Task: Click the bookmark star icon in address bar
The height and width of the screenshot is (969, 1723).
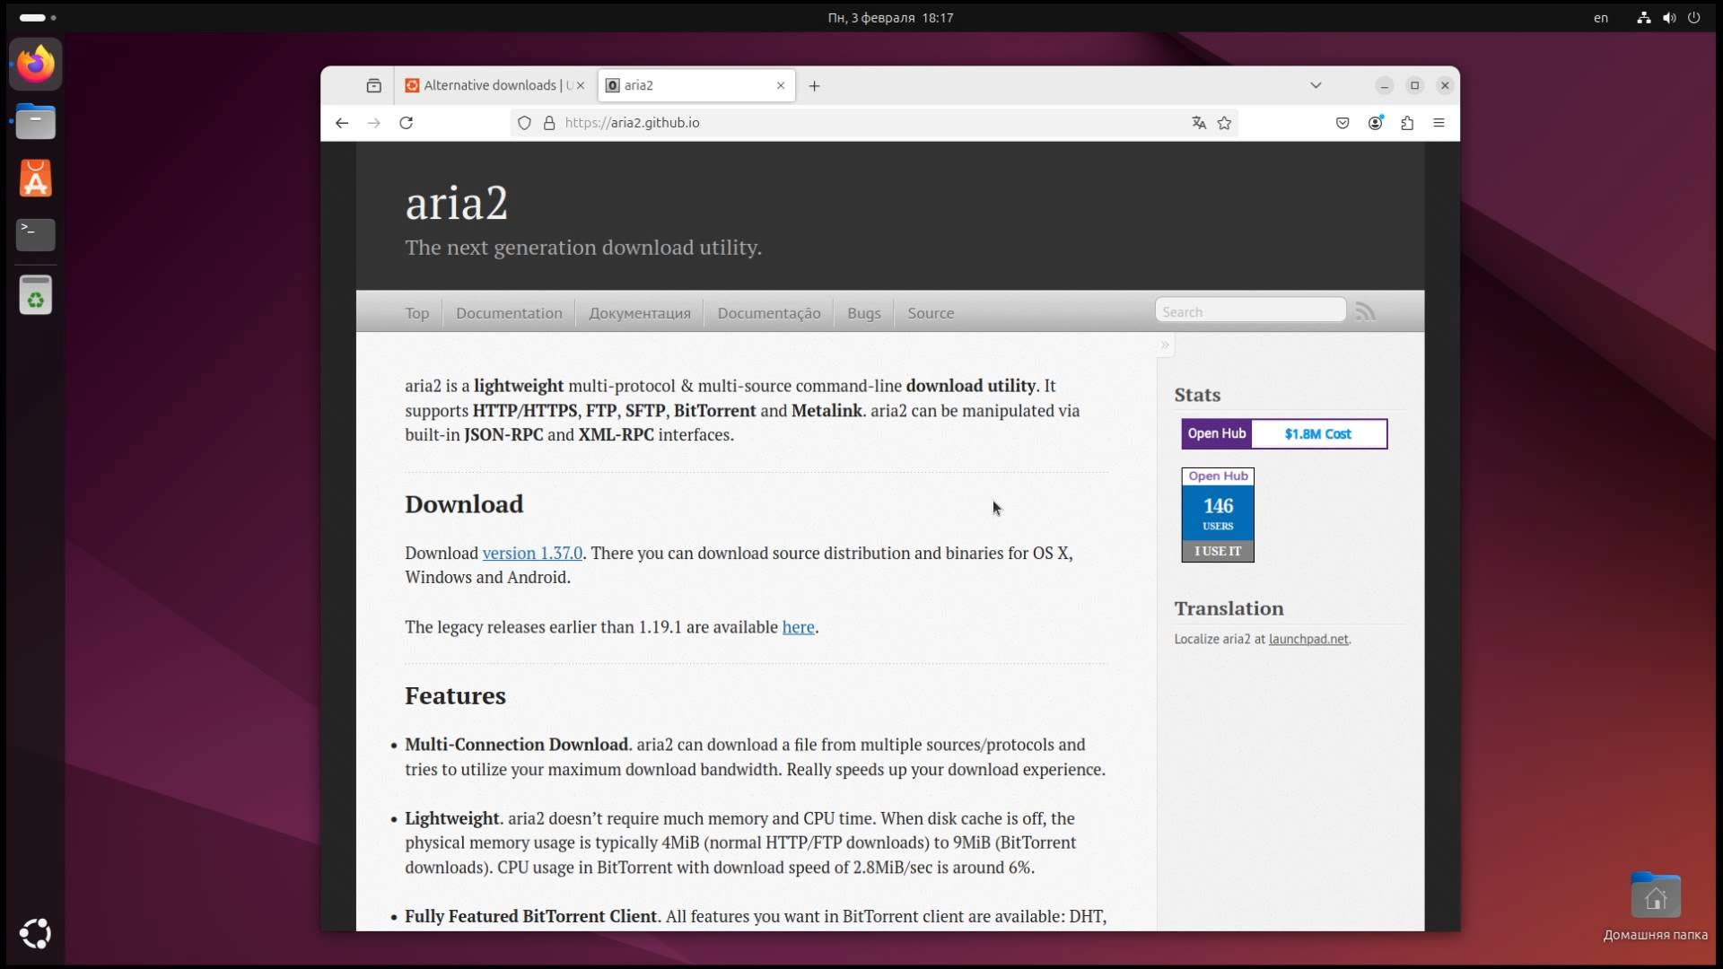Action: tap(1224, 122)
